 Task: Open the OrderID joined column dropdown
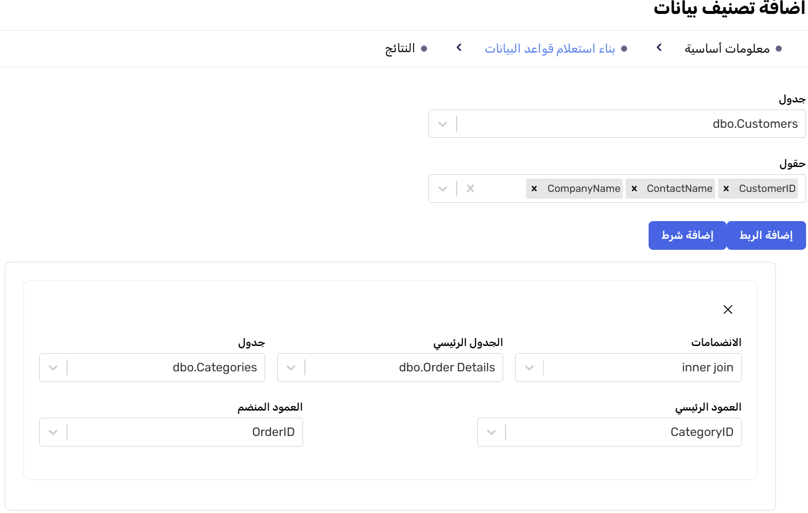(53, 432)
